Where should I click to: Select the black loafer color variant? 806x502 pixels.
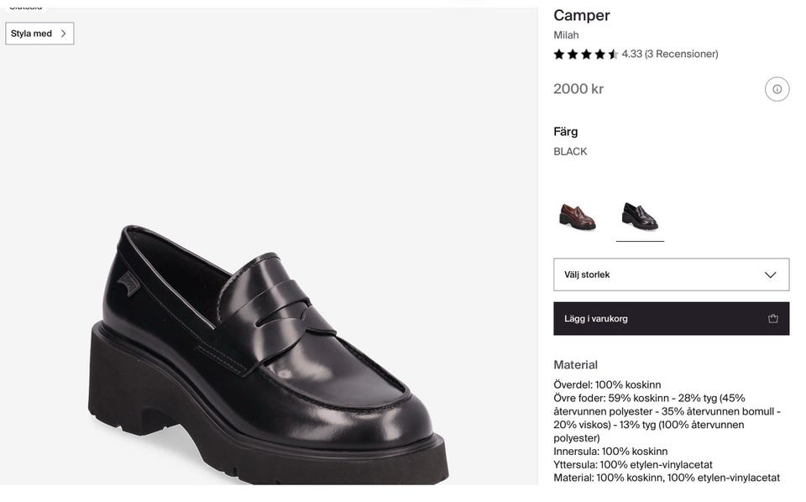[640, 217]
